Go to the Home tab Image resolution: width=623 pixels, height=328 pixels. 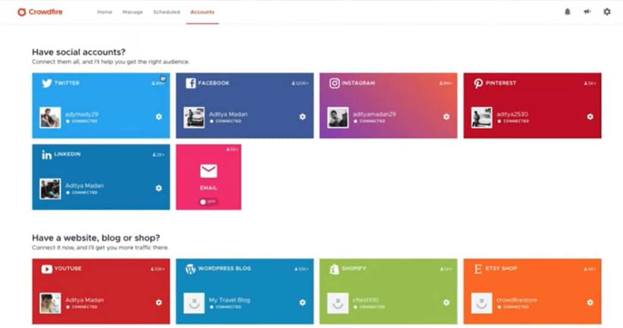105,12
